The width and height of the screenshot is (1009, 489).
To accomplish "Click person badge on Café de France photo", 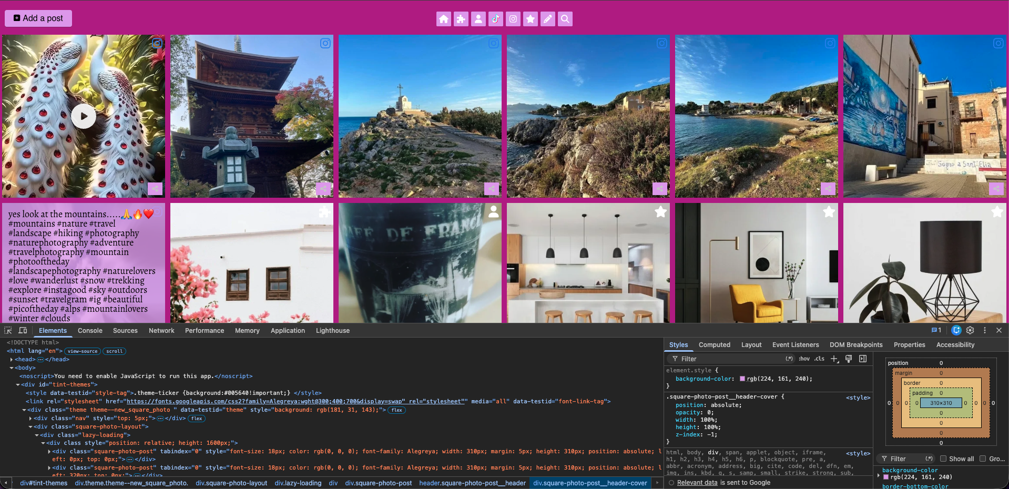I will click(493, 211).
